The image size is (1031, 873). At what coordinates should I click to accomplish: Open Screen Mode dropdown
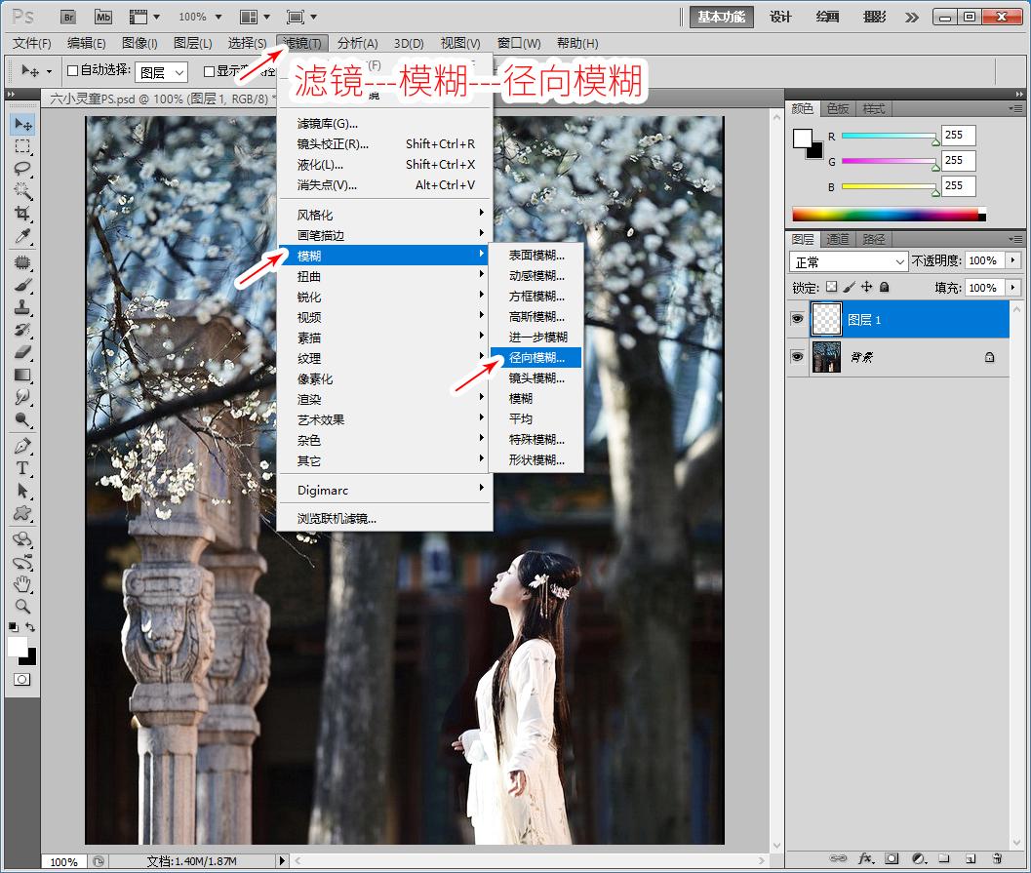pyautogui.click(x=301, y=17)
